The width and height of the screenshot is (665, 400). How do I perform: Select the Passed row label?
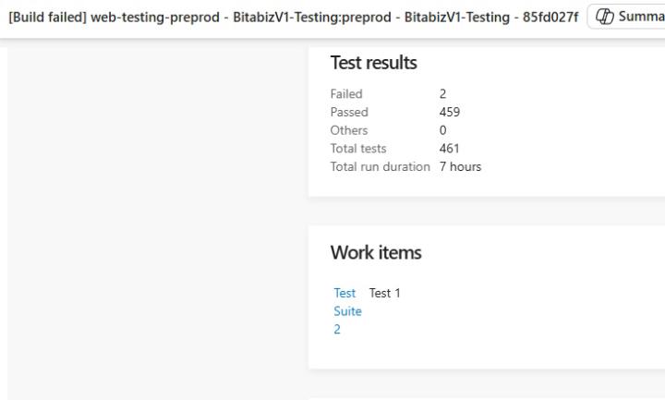click(349, 112)
